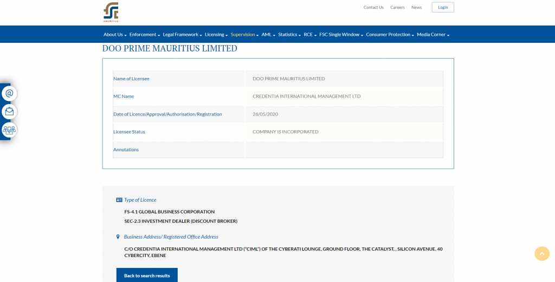Open the Legal Framework dropdown
The image size is (555, 282).
182,35
